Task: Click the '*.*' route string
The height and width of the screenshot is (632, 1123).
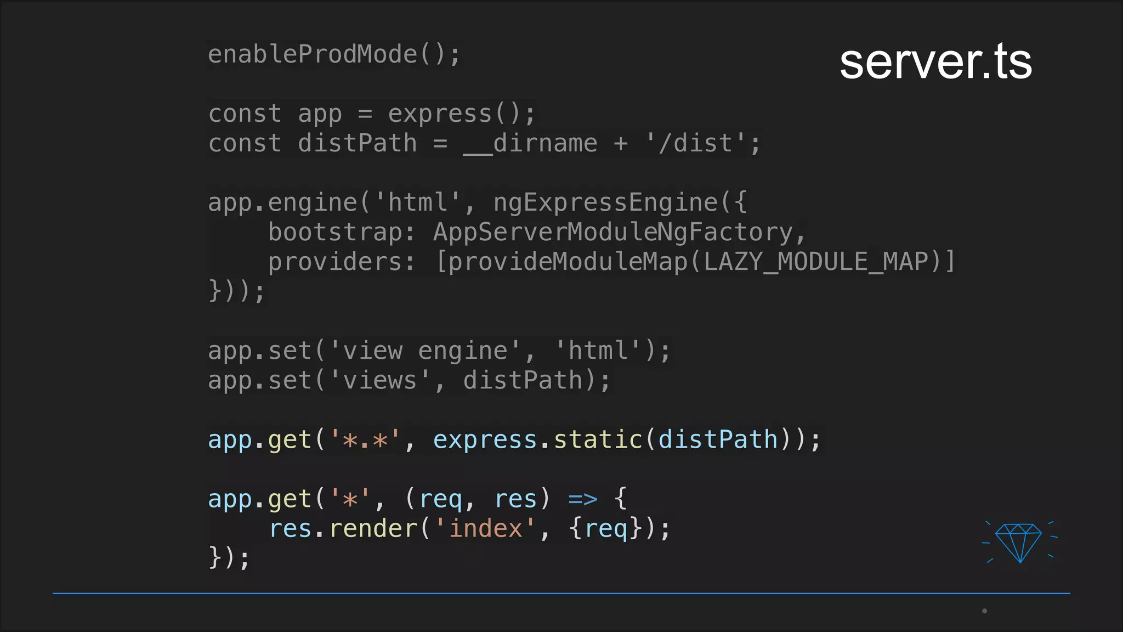Action: coord(365,440)
